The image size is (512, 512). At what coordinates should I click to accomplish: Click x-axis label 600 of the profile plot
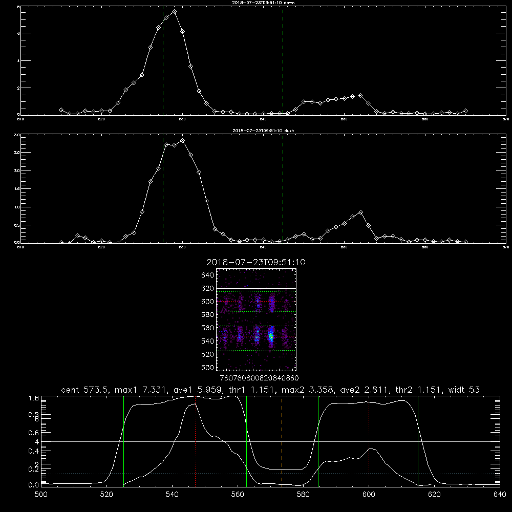pyautogui.click(x=369, y=495)
